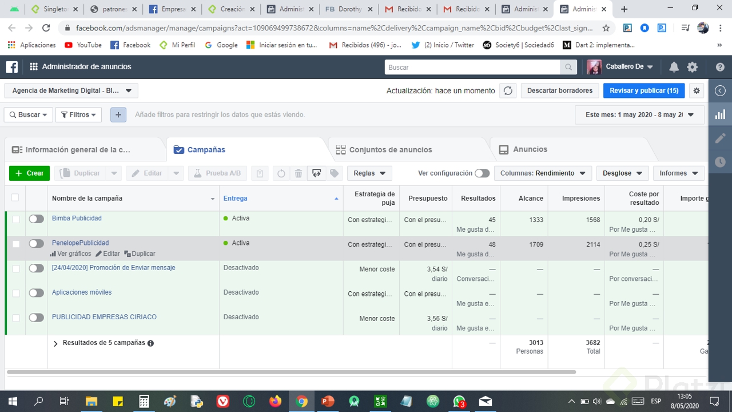Toggle Aplicaciones móviles campaign switch
Image resolution: width=732 pixels, height=412 pixels.
coord(36,292)
